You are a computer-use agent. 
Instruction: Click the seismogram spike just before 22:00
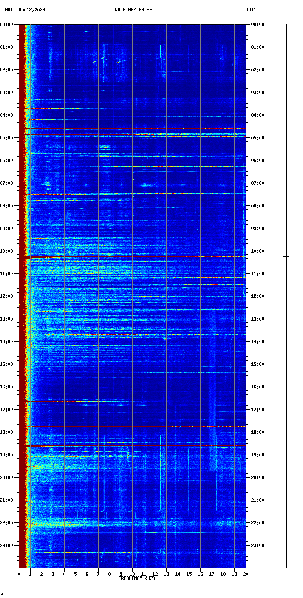(x=286, y=519)
